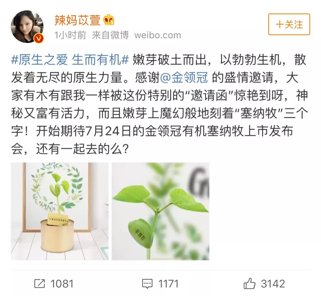The image size is (321, 296).
Task: Click the 来自微博 source label
Action: click(110, 35)
